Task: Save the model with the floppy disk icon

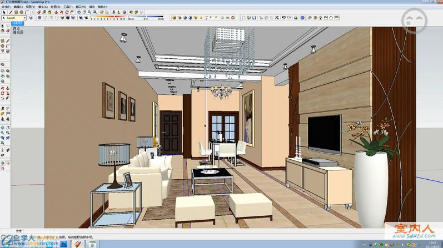Action: pos(254,18)
